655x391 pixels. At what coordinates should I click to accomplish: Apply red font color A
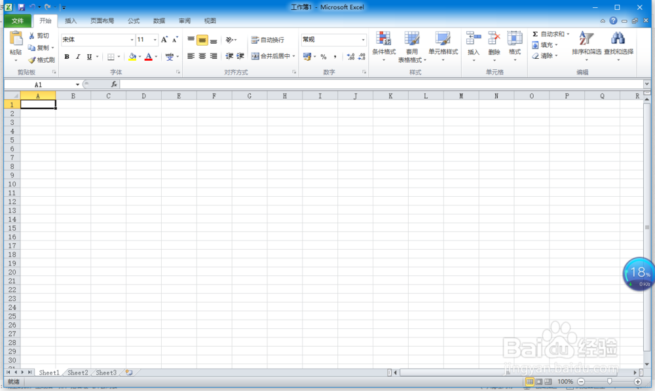click(x=148, y=57)
